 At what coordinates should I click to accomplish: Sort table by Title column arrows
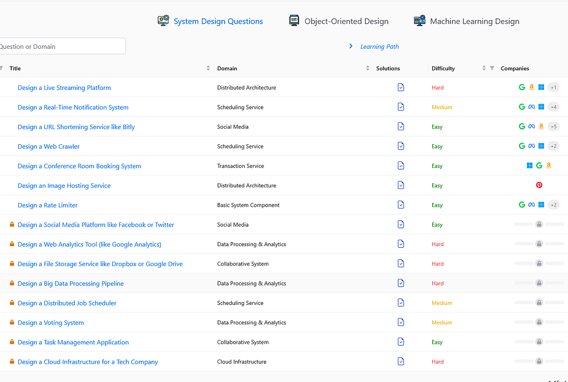pos(209,68)
